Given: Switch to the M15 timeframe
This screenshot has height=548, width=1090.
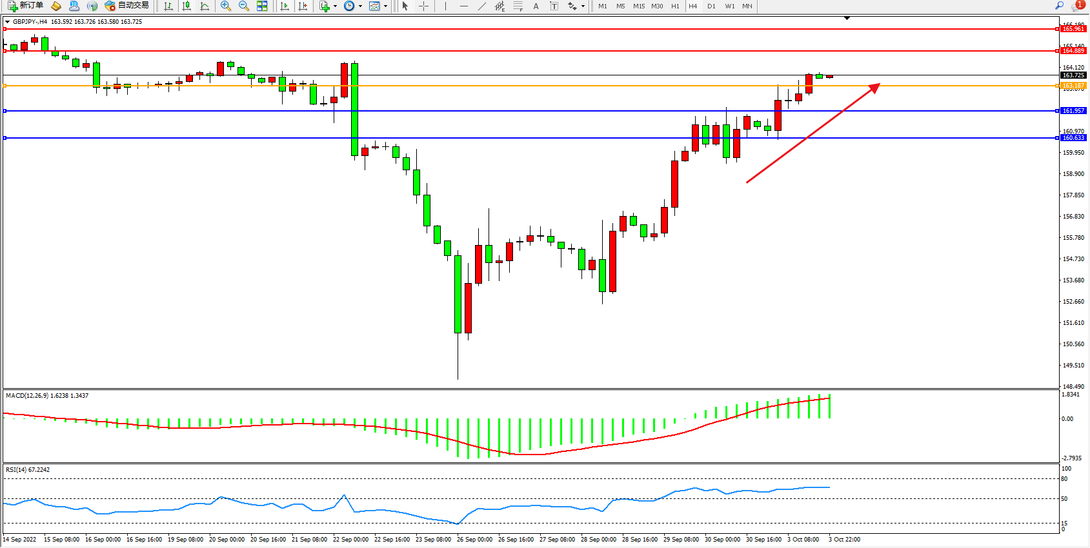Looking at the screenshot, I should [638, 6].
